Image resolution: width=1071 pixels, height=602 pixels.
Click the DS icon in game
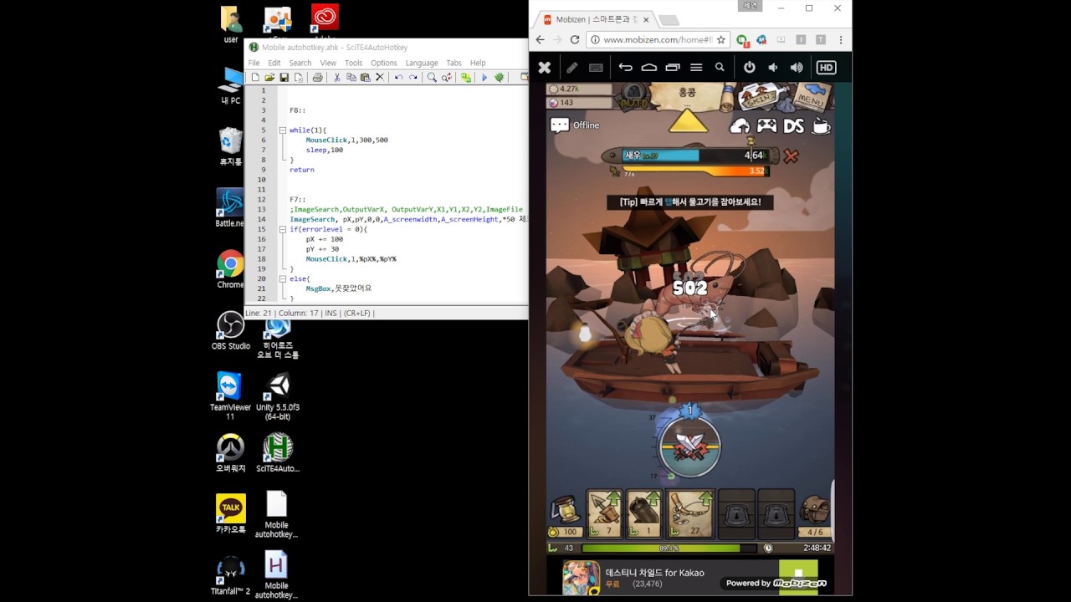click(794, 125)
